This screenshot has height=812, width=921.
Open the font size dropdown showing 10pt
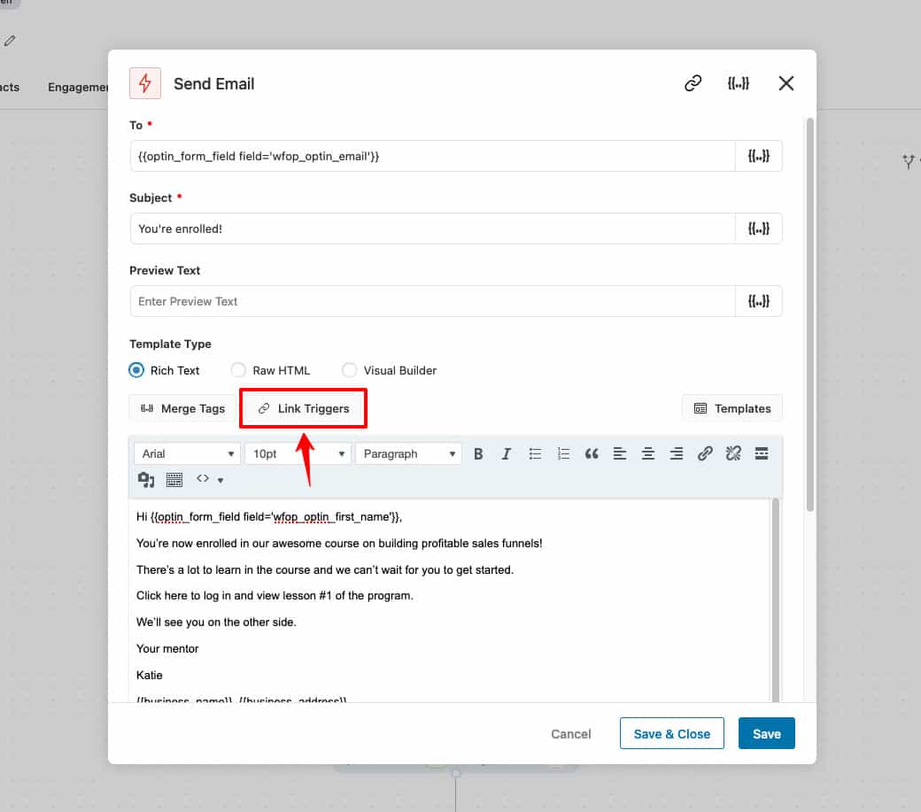[x=298, y=453]
